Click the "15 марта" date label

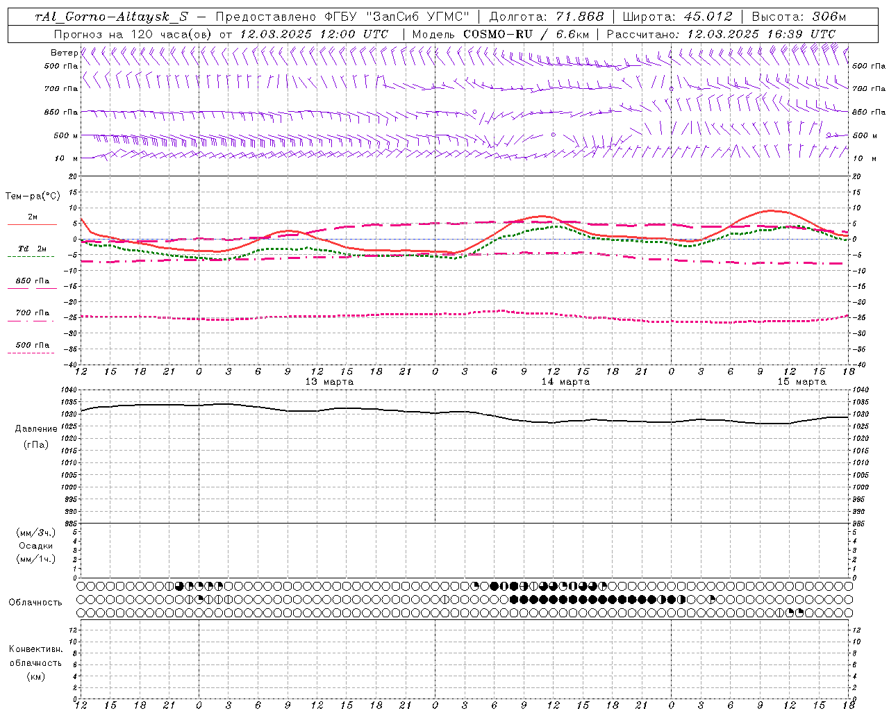[801, 382]
